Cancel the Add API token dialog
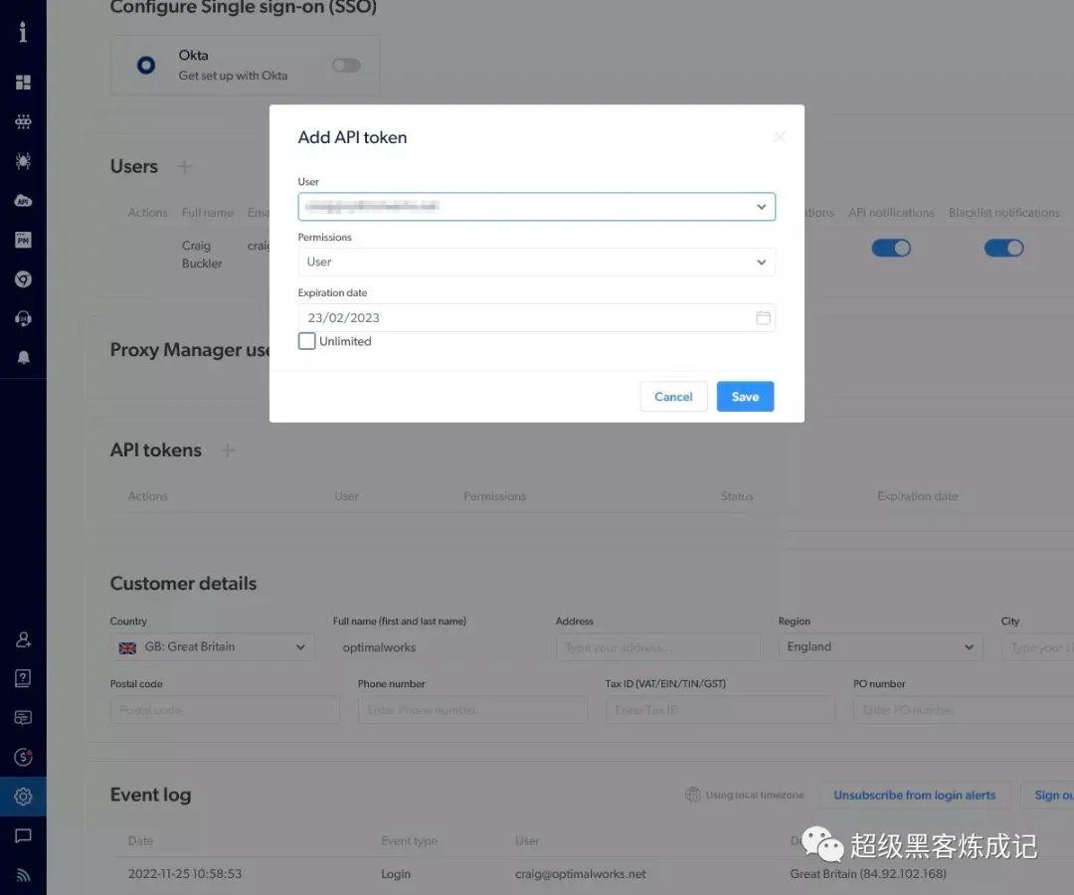Screen dimensions: 1074x895 pyautogui.click(x=673, y=396)
